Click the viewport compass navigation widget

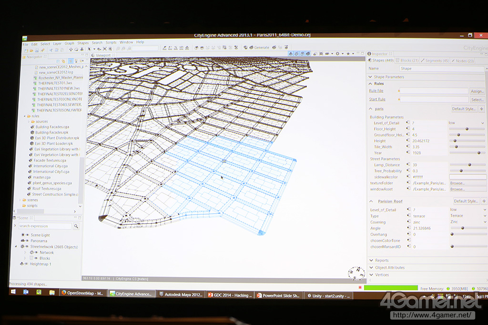(x=356, y=273)
